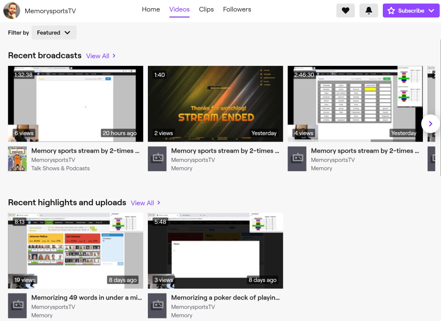
Task: Switch to the Clips tab
Action: [206, 9]
